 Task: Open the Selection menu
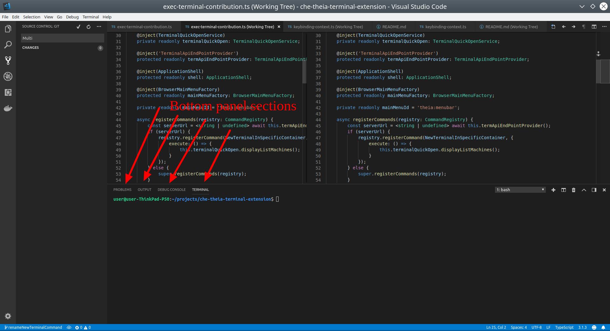[31, 17]
